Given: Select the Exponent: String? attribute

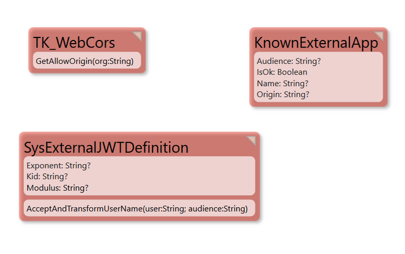Looking at the screenshot, I should coord(58,165).
